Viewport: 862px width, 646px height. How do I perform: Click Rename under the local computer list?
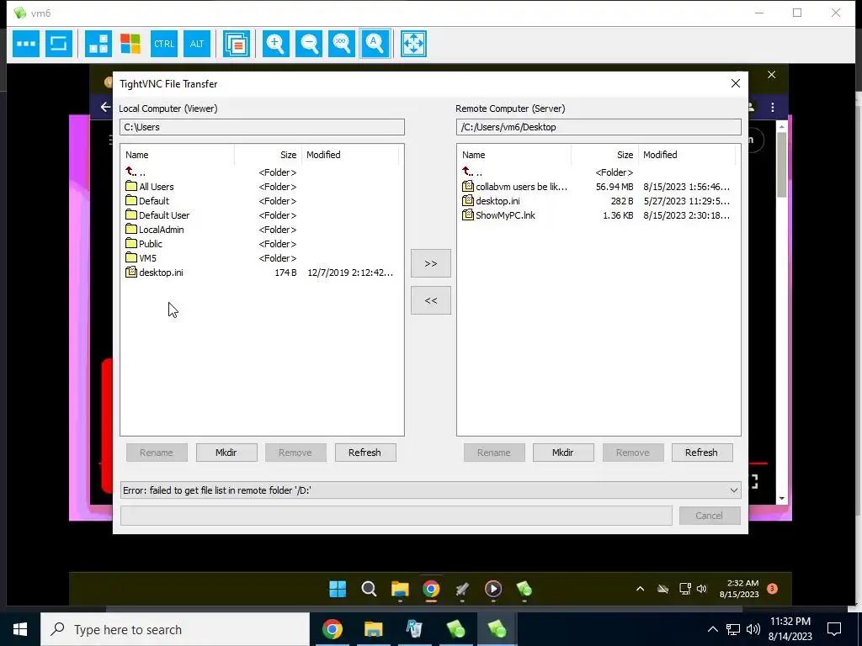[x=157, y=453]
